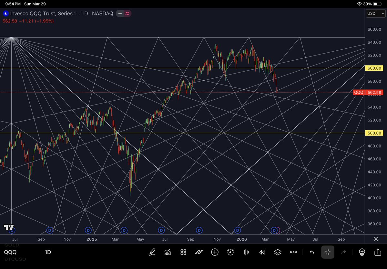Open the indicators chart icon
Viewport: 387px width, 269px height.
[x=168, y=252]
